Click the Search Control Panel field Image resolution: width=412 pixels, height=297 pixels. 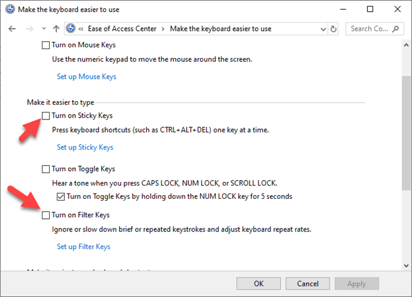(x=371, y=28)
